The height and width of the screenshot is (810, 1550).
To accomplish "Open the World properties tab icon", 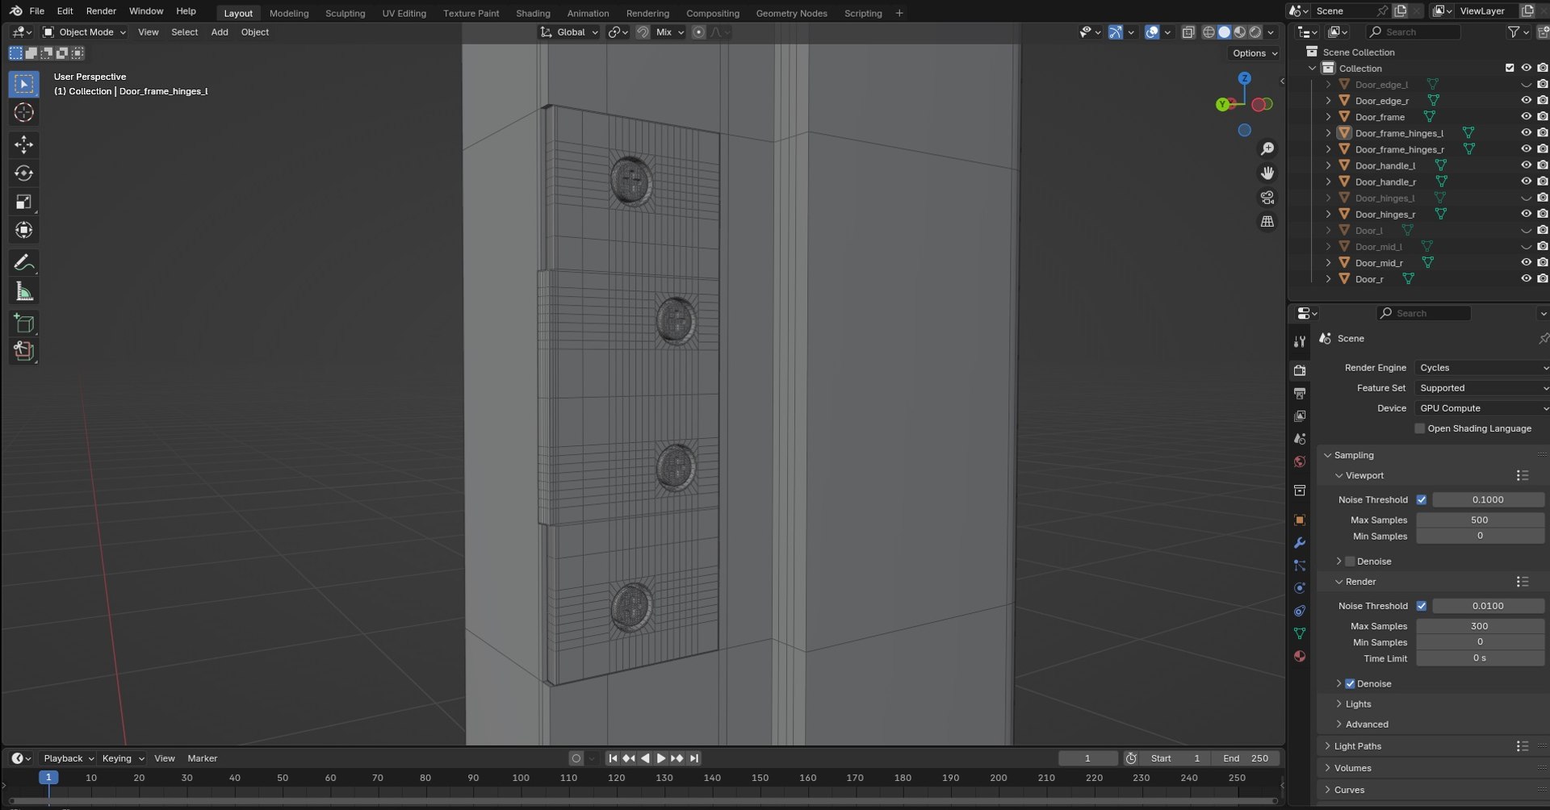I will coord(1300,461).
